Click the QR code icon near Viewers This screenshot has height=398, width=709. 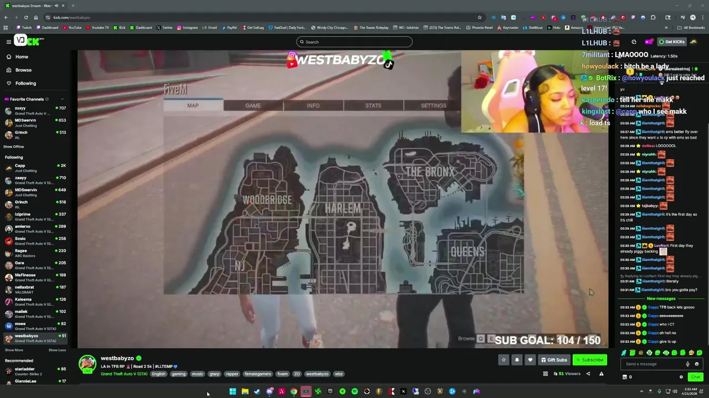tap(545, 374)
